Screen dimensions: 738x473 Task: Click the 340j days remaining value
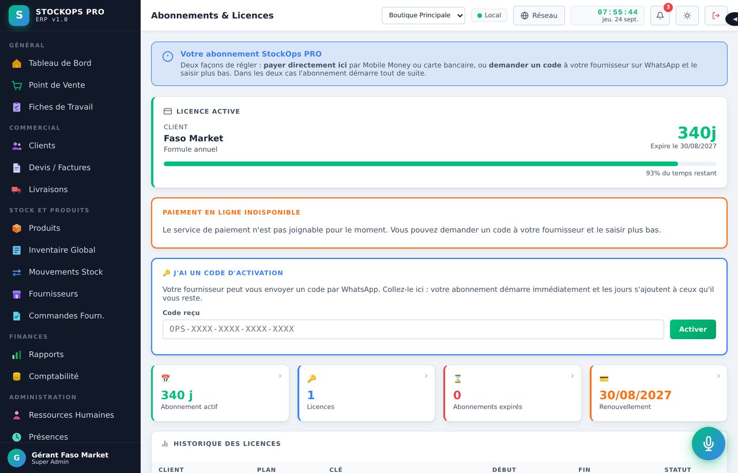coord(697,133)
